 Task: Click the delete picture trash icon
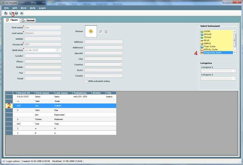point(106,32)
